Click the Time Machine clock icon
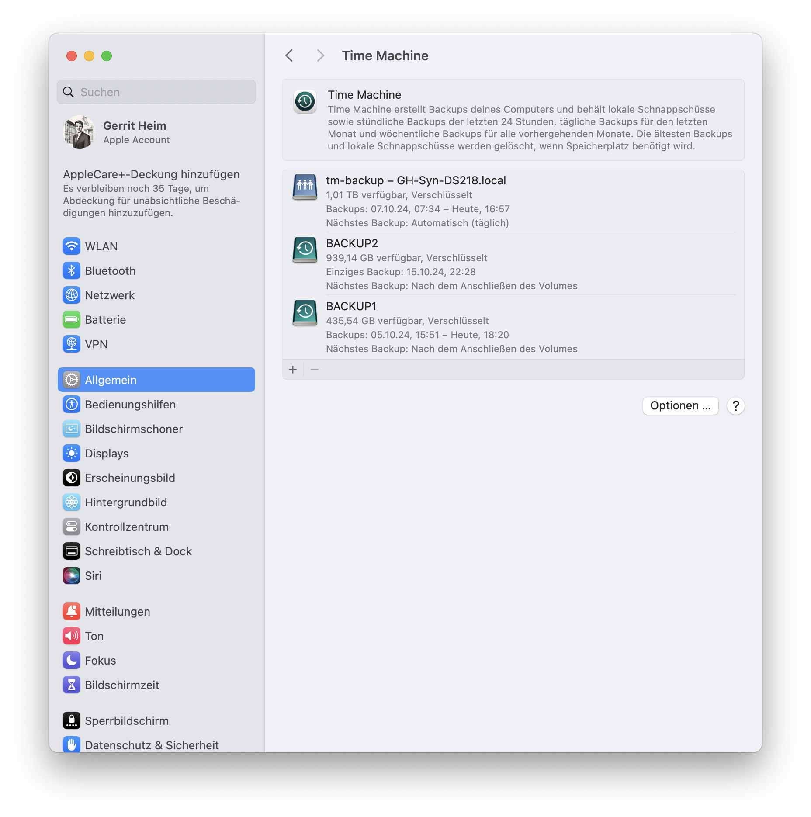This screenshot has width=811, height=817. 305,102
